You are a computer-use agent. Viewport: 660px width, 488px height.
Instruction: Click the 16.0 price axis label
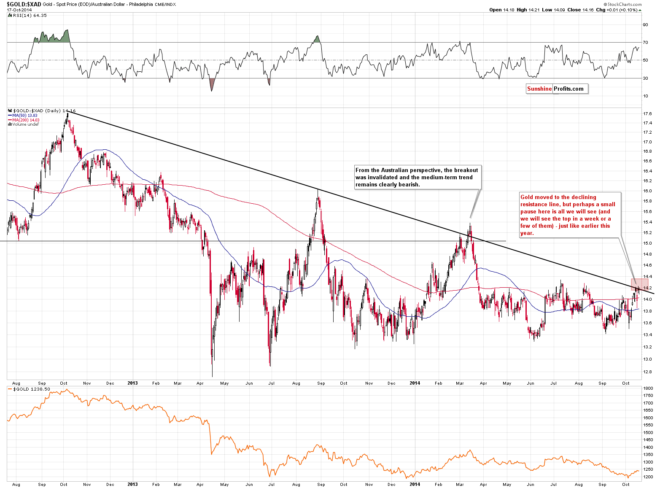click(647, 191)
